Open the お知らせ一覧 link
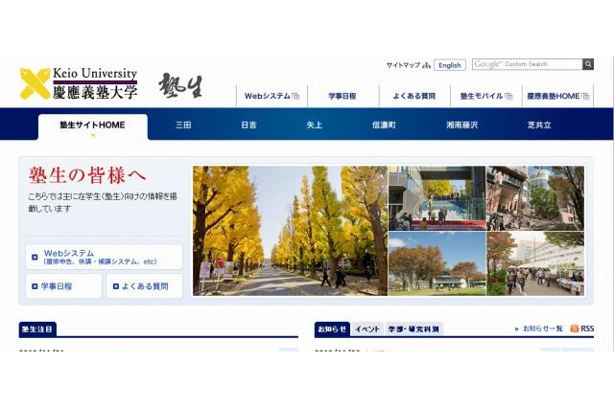The height and width of the screenshot is (408, 614). point(543,329)
